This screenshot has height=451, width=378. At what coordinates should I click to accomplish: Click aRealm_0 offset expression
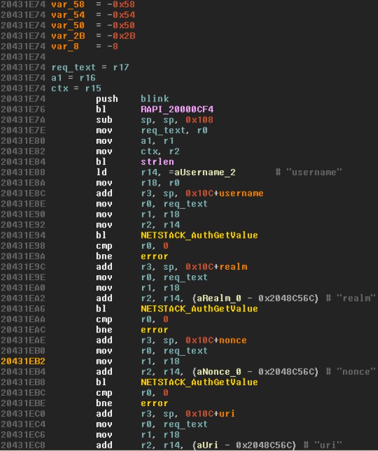click(255, 298)
